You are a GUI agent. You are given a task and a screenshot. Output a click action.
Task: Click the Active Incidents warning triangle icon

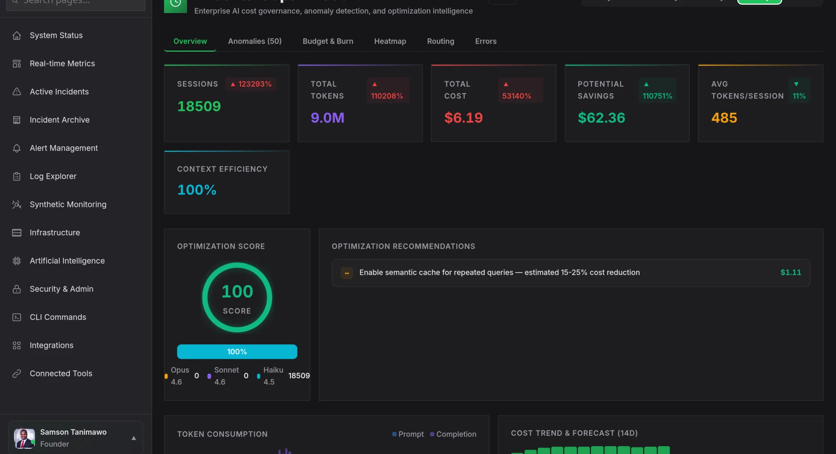point(17,92)
